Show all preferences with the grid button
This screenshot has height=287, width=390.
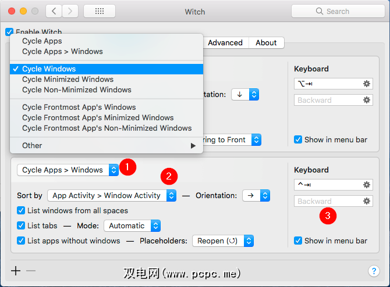[x=100, y=11]
